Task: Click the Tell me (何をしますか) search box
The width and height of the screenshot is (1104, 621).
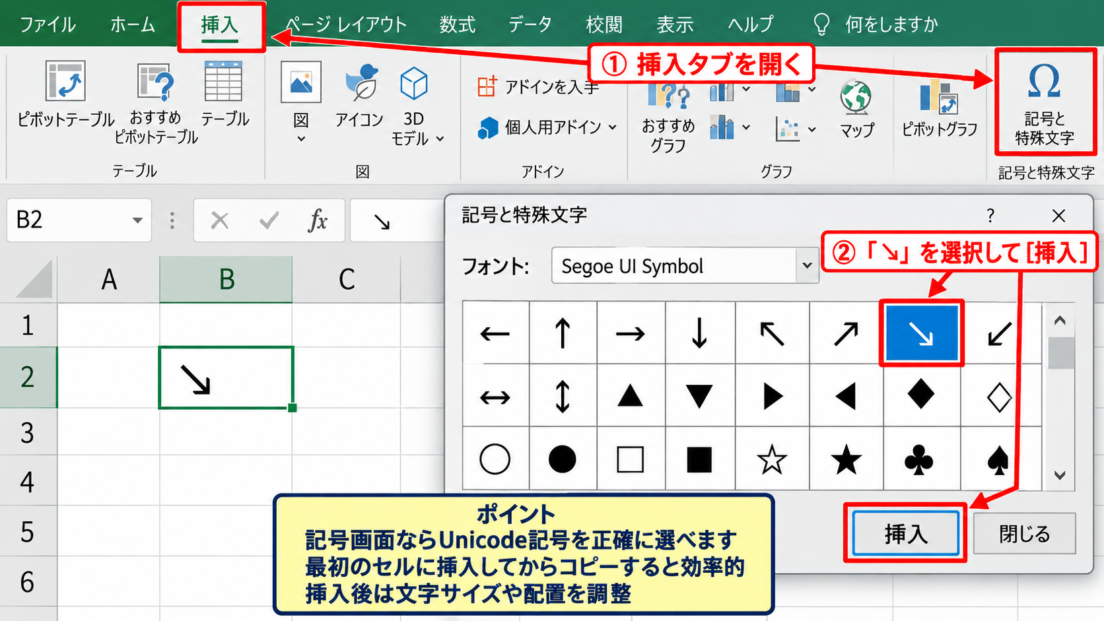Action: [876, 24]
